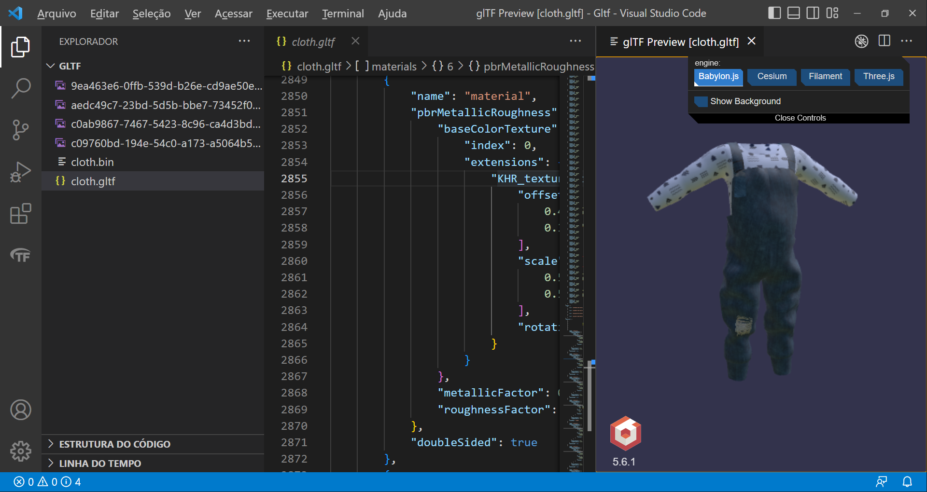The image size is (927, 492).
Task: Click the editor vertical scrollbar thumb
Action: 589,396
